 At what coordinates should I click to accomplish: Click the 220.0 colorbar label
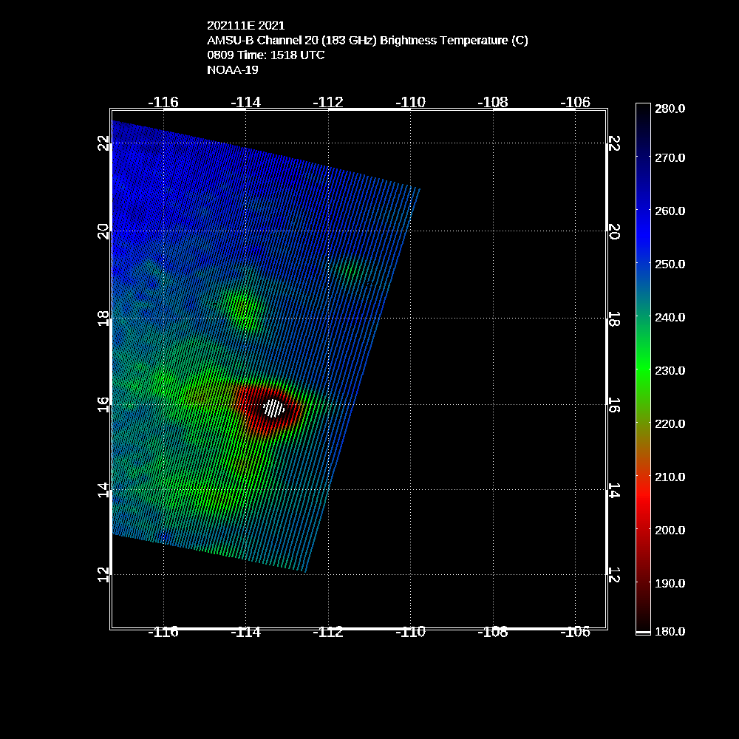(670, 424)
